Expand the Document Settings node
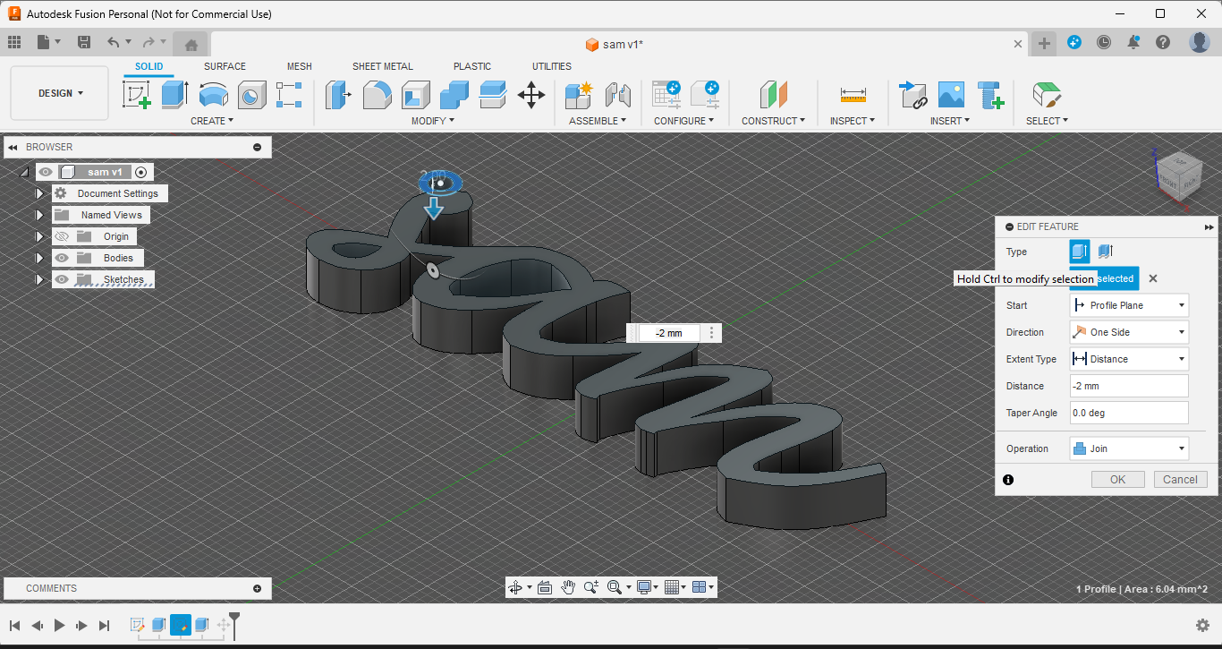The height and width of the screenshot is (649, 1222). pos(39,193)
